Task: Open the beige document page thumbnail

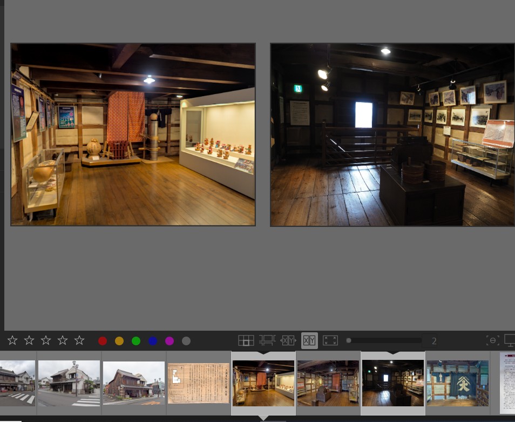Action: pyautogui.click(x=198, y=383)
